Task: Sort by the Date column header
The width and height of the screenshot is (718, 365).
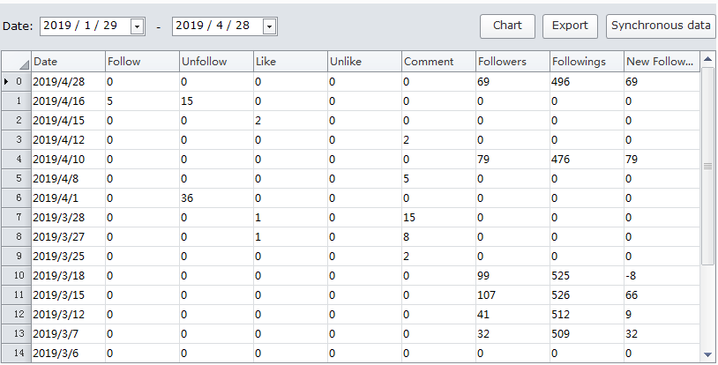Action: coord(68,62)
